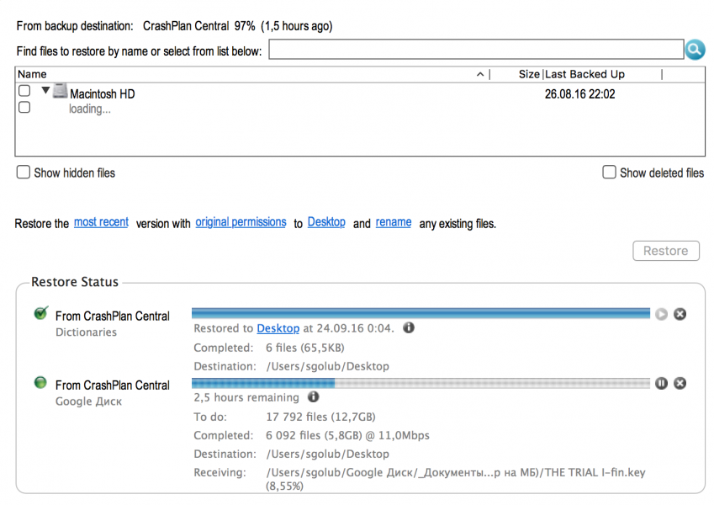The image size is (714, 505).
Task: Click the 'original permissions' link
Action: (241, 222)
